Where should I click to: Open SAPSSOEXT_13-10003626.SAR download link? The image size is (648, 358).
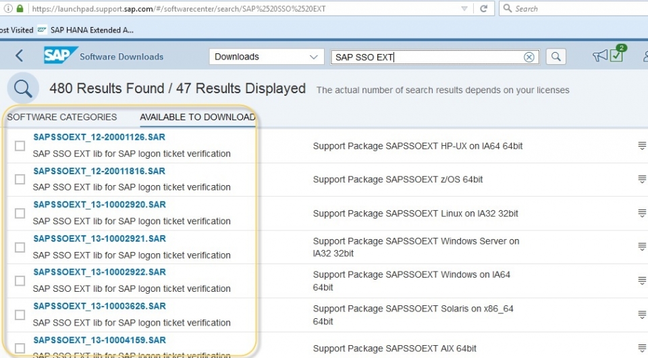point(100,306)
